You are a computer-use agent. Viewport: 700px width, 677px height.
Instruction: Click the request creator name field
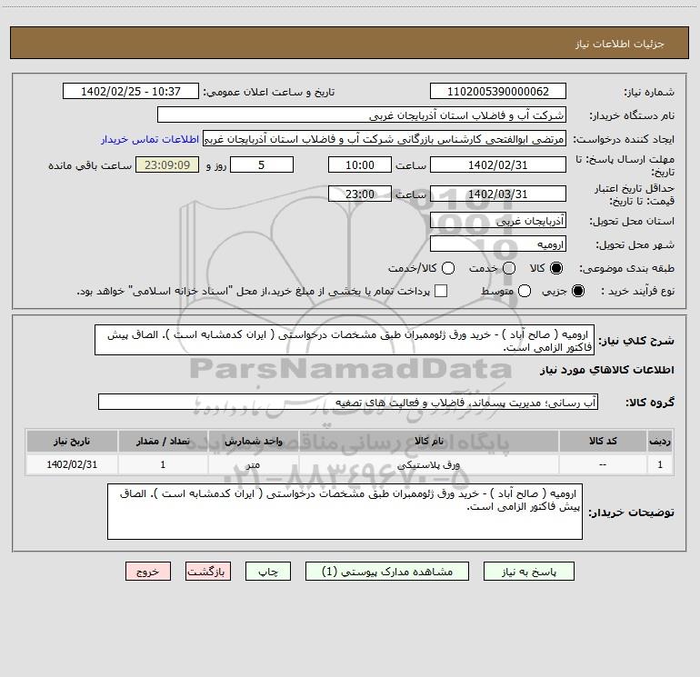click(385, 139)
